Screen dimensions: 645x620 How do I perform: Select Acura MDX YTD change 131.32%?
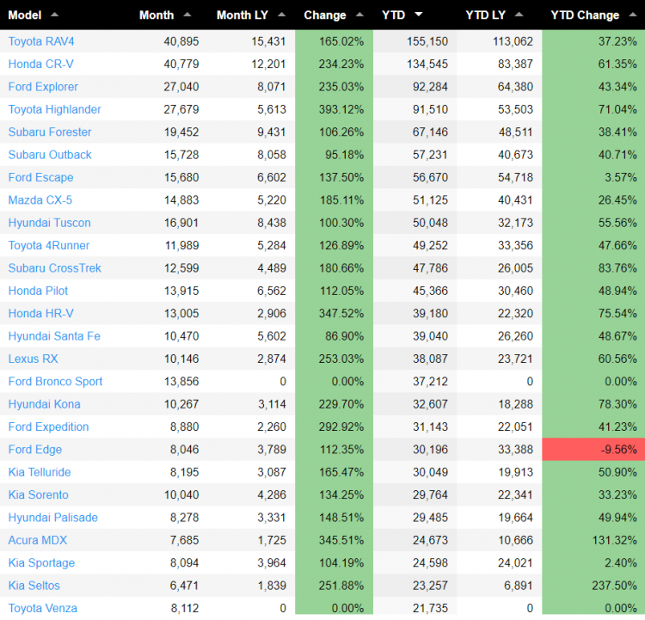tap(614, 540)
